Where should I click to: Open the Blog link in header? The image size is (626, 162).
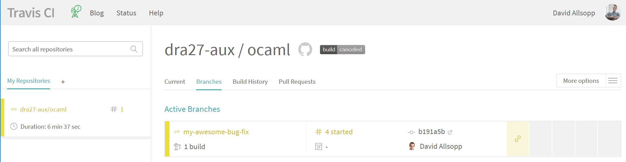click(97, 13)
